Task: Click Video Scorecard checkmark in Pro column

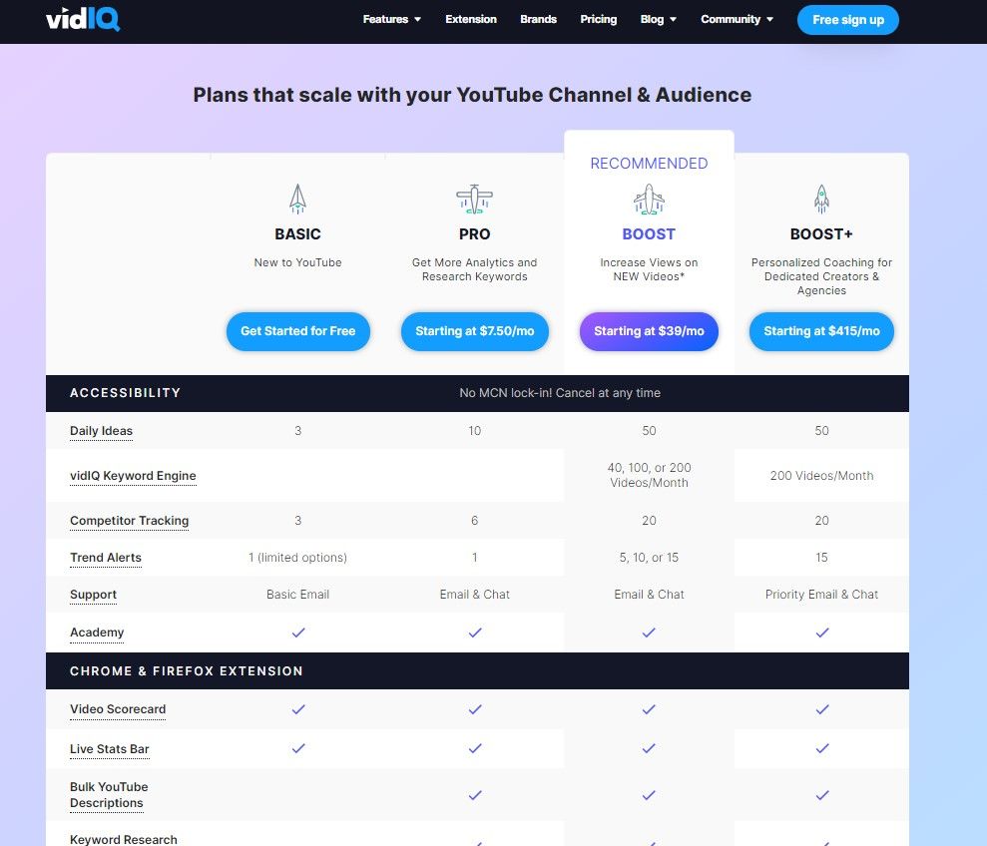Action: (475, 709)
